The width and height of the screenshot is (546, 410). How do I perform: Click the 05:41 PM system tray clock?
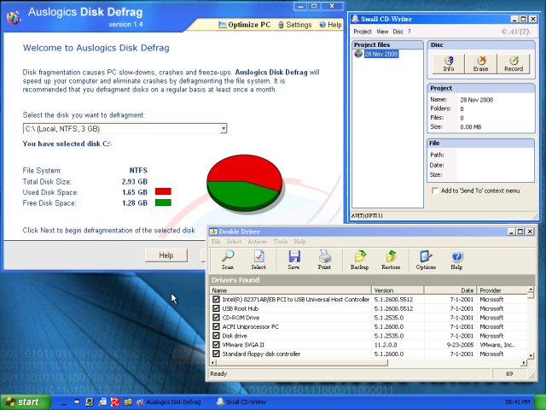(x=517, y=402)
